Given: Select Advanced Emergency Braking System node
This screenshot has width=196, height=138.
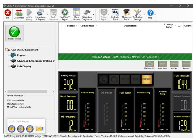Looking at the screenshot, I should tap(33, 61).
